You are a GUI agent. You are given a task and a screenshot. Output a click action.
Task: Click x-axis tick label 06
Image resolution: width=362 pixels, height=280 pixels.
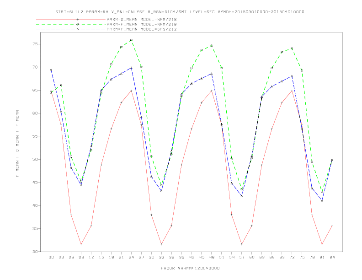[71, 257]
